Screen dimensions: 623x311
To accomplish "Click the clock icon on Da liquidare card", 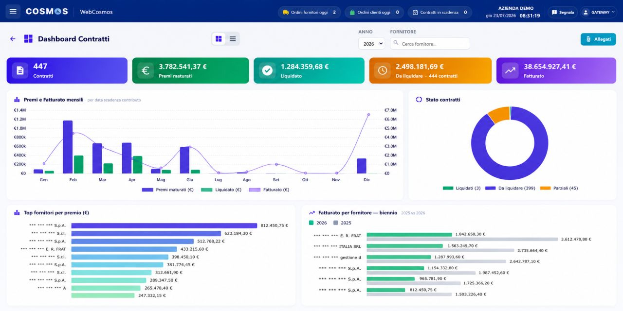I will pos(383,70).
